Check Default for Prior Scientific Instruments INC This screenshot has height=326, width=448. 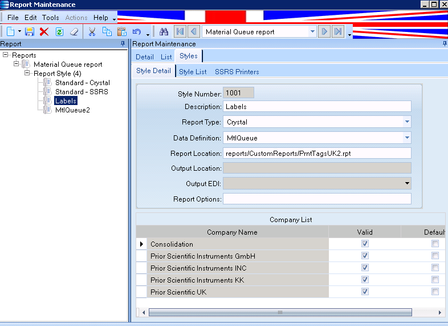tap(435, 268)
